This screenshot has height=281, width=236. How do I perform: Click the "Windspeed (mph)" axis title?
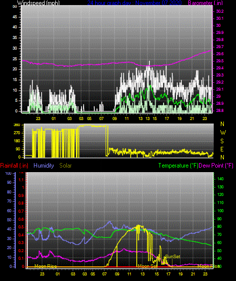coord(38,3)
